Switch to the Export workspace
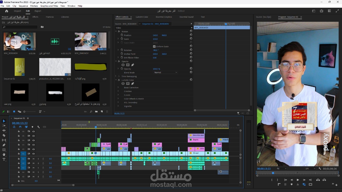The height and width of the screenshot is (192, 342). pos(38,11)
